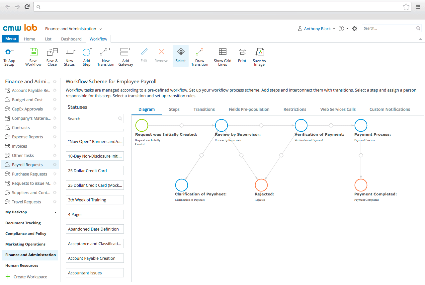Open Marketing Operations workspace

pos(25,244)
